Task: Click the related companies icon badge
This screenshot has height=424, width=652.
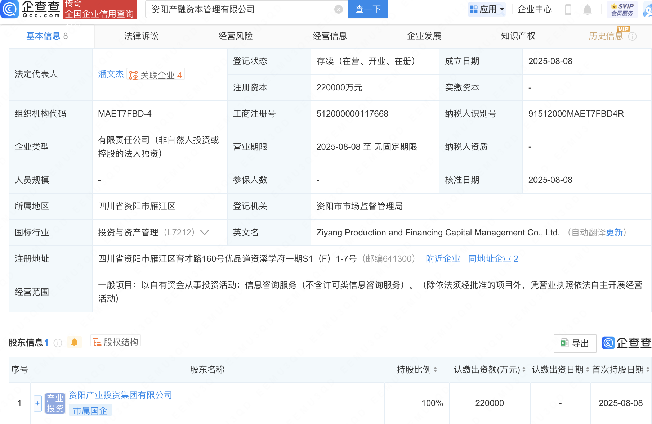Action: [x=156, y=75]
